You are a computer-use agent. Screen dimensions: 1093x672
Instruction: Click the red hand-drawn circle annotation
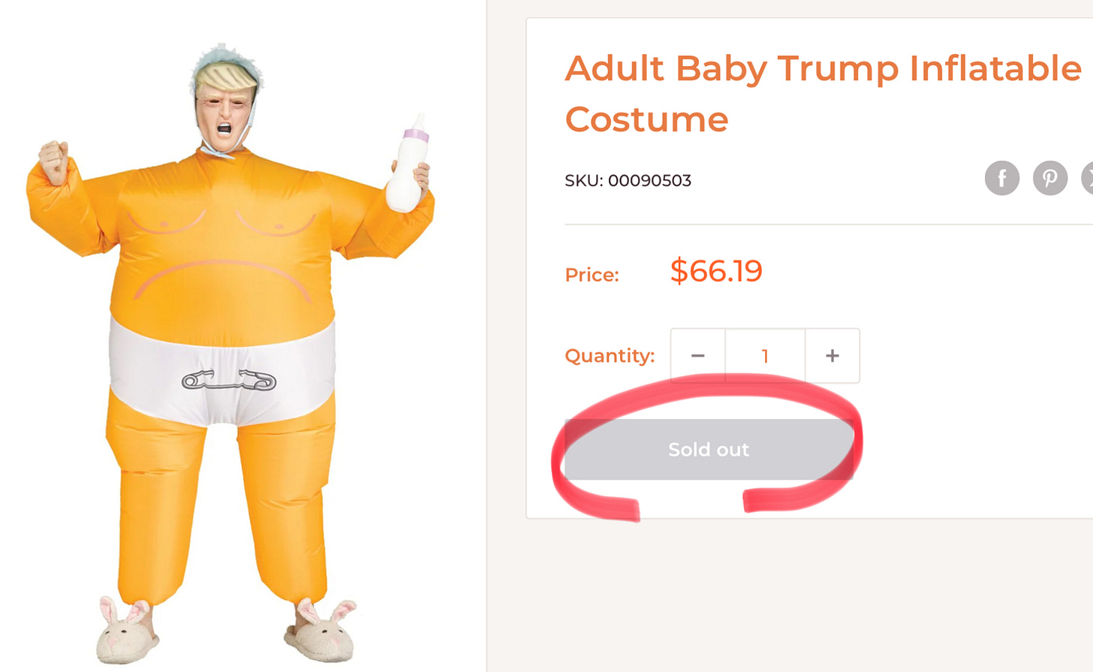pyautogui.click(x=706, y=449)
